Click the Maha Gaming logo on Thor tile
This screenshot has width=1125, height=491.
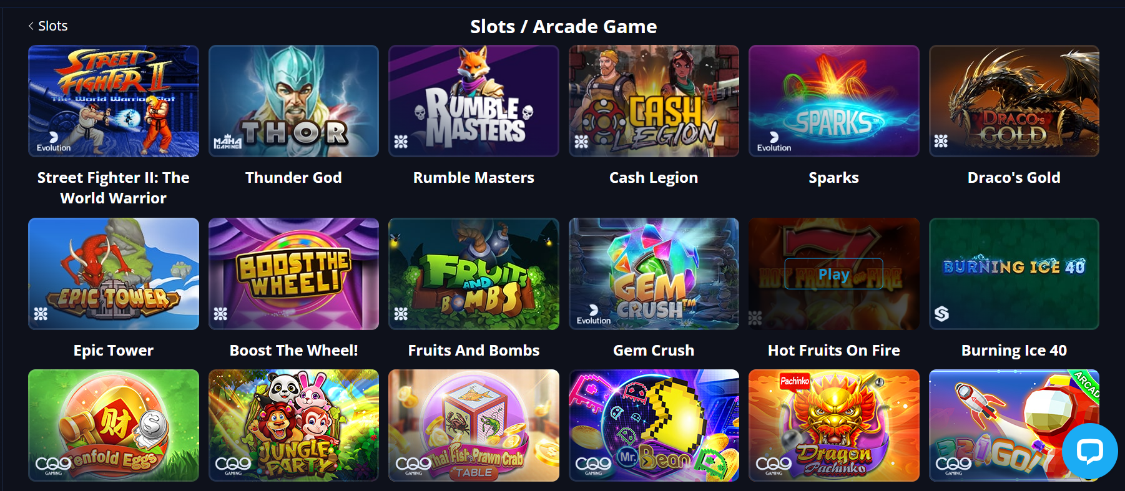(227, 142)
